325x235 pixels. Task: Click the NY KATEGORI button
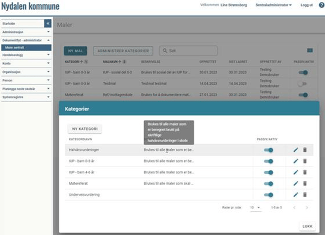pyautogui.click(x=84, y=129)
